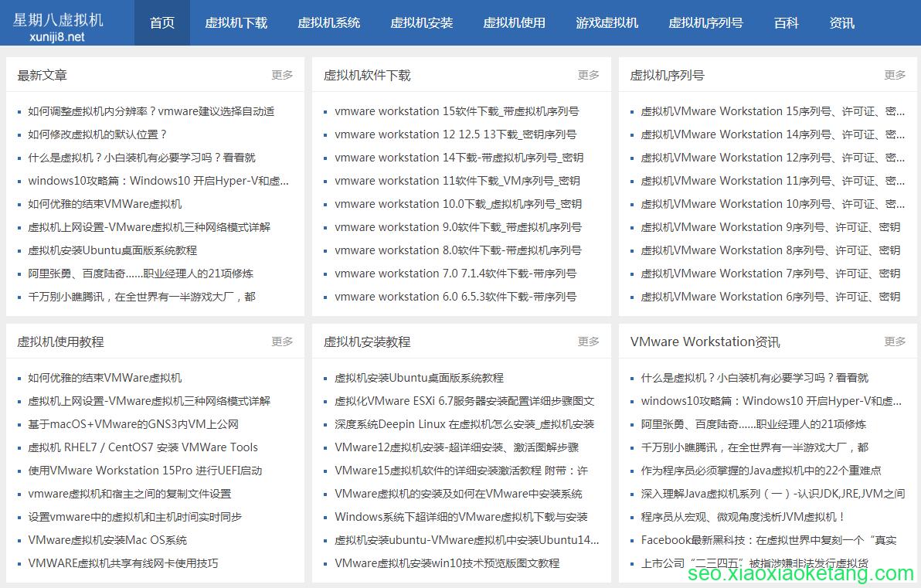Click 更多 in the 虚拟机安装教程 panel
The image size is (921, 588).
[x=589, y=342]
